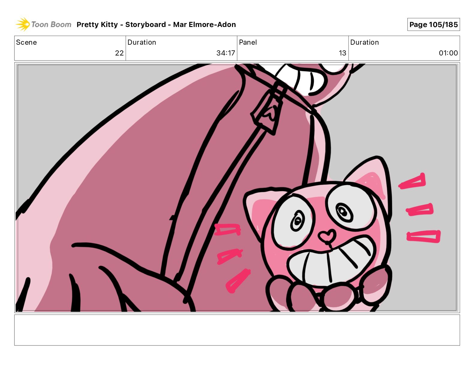Screen dimensions: 475x367
Task: Click the scene number '22'
Action: (119, 53)
